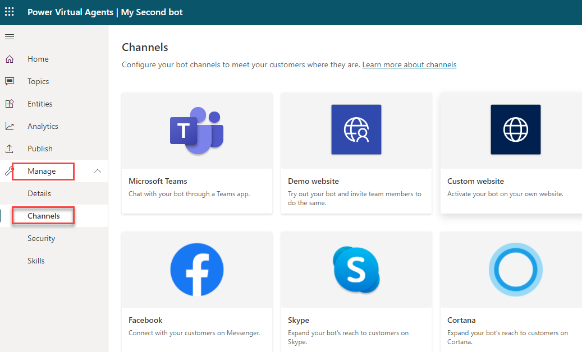Select Manage in the sidebar
Image resolution: width=582 pixels, height=352 pixels.
42,171
